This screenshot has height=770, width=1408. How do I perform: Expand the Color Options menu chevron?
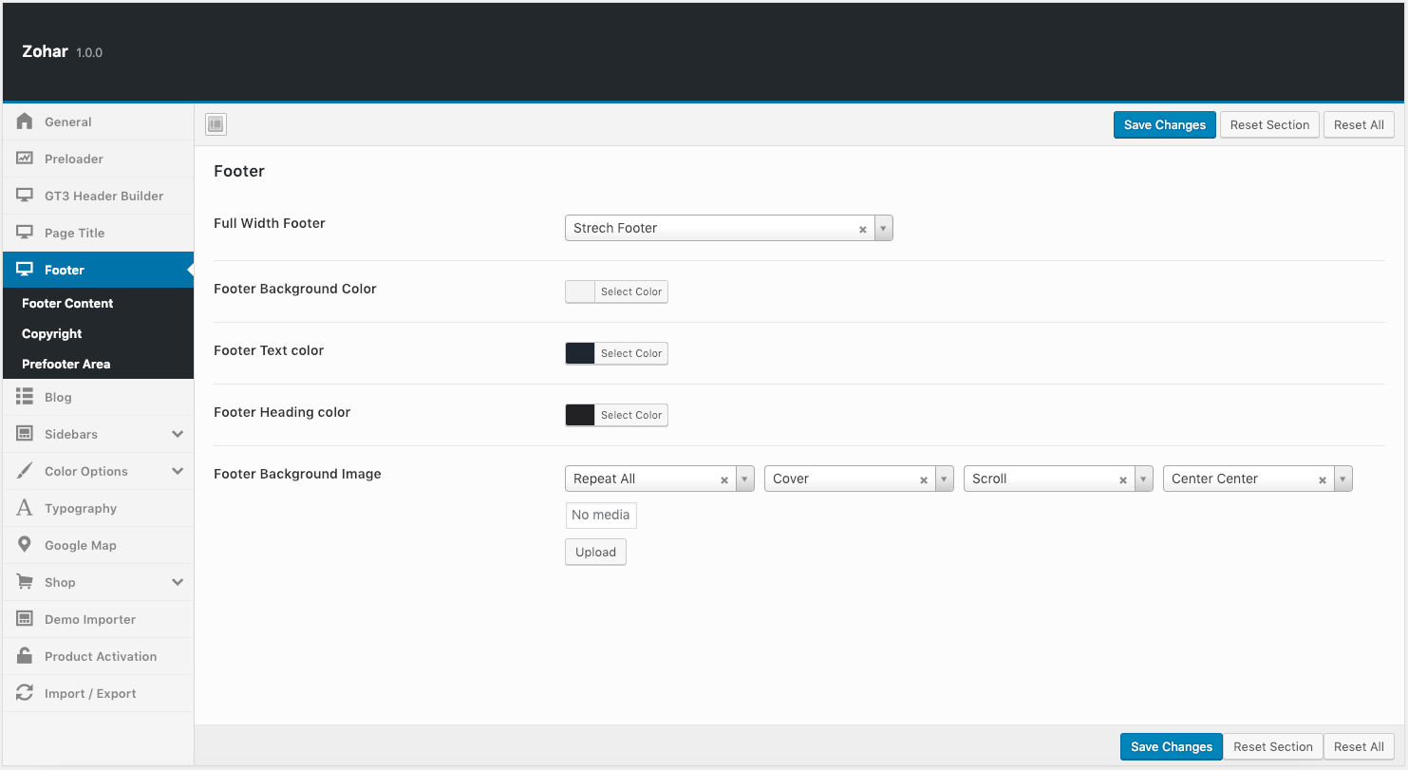coord(178,471)
